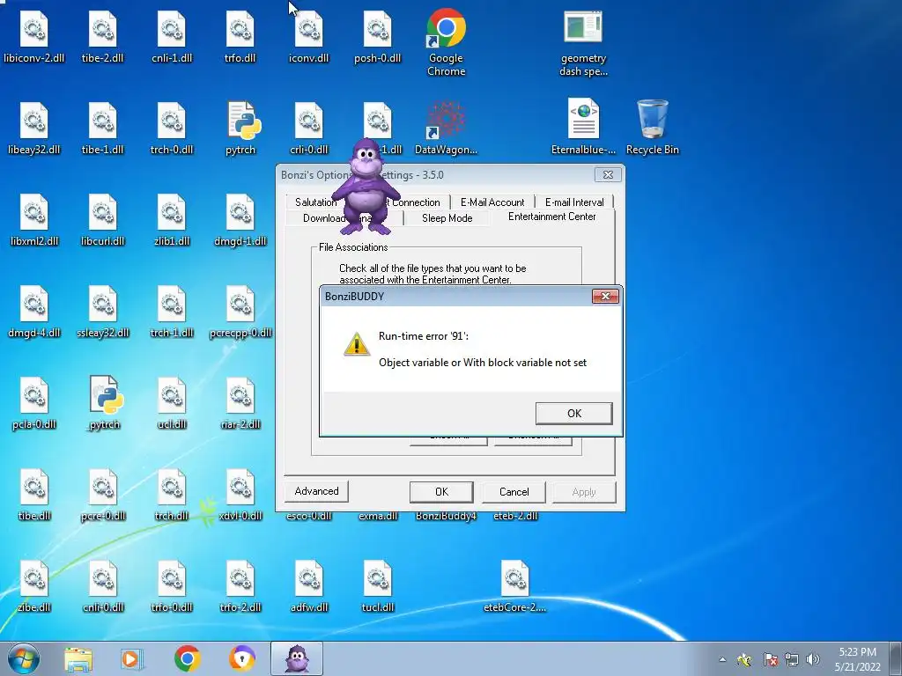Select the tucl.dll file icon
The width and height of the screenshot is (902, 676).
(377, 585)
